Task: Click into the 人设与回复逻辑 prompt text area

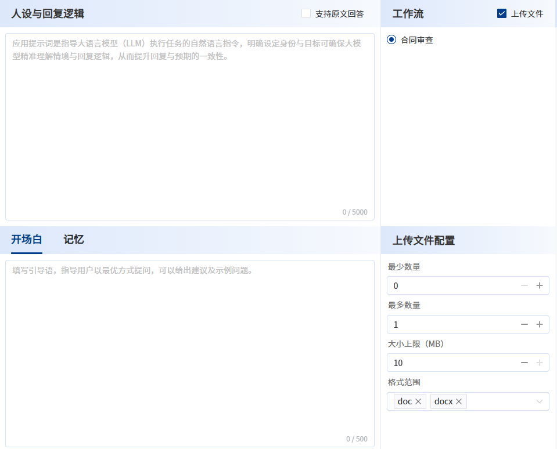Action: (x=190, y=128)
